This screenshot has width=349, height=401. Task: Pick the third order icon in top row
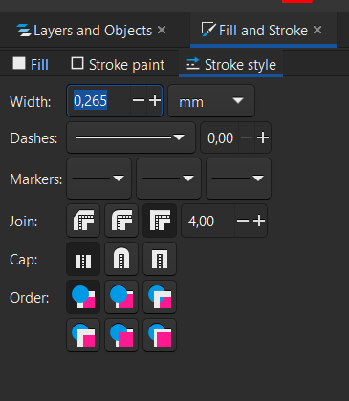(160, 297)
